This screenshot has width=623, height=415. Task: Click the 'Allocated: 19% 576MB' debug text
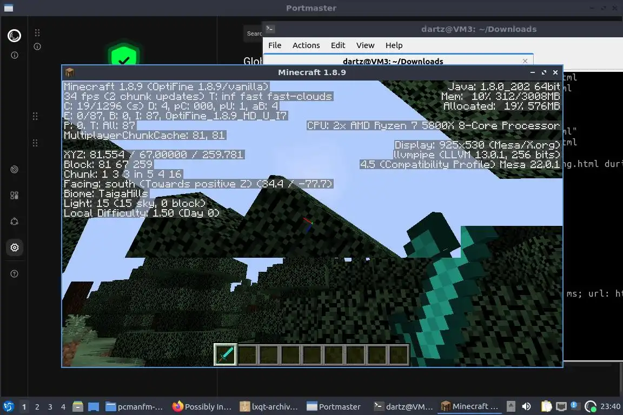502,106
